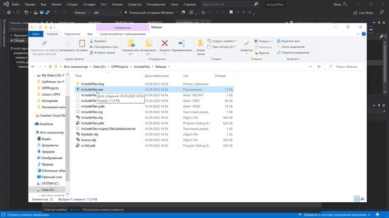This screenshot has width=389, height=218.
Task: Click the Visual Studio search magnifier icon
Action: pyautogui.click(x=256, y=4)
